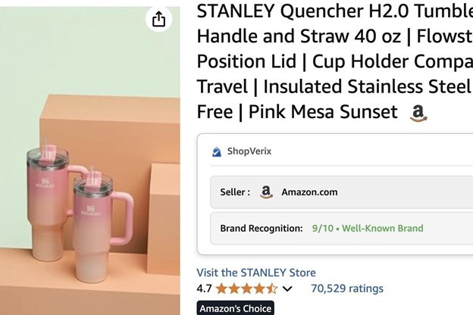Select the Amazon.com seller name
The width and height of the screenshot is (473, 315).
click(x=309, y=192)
